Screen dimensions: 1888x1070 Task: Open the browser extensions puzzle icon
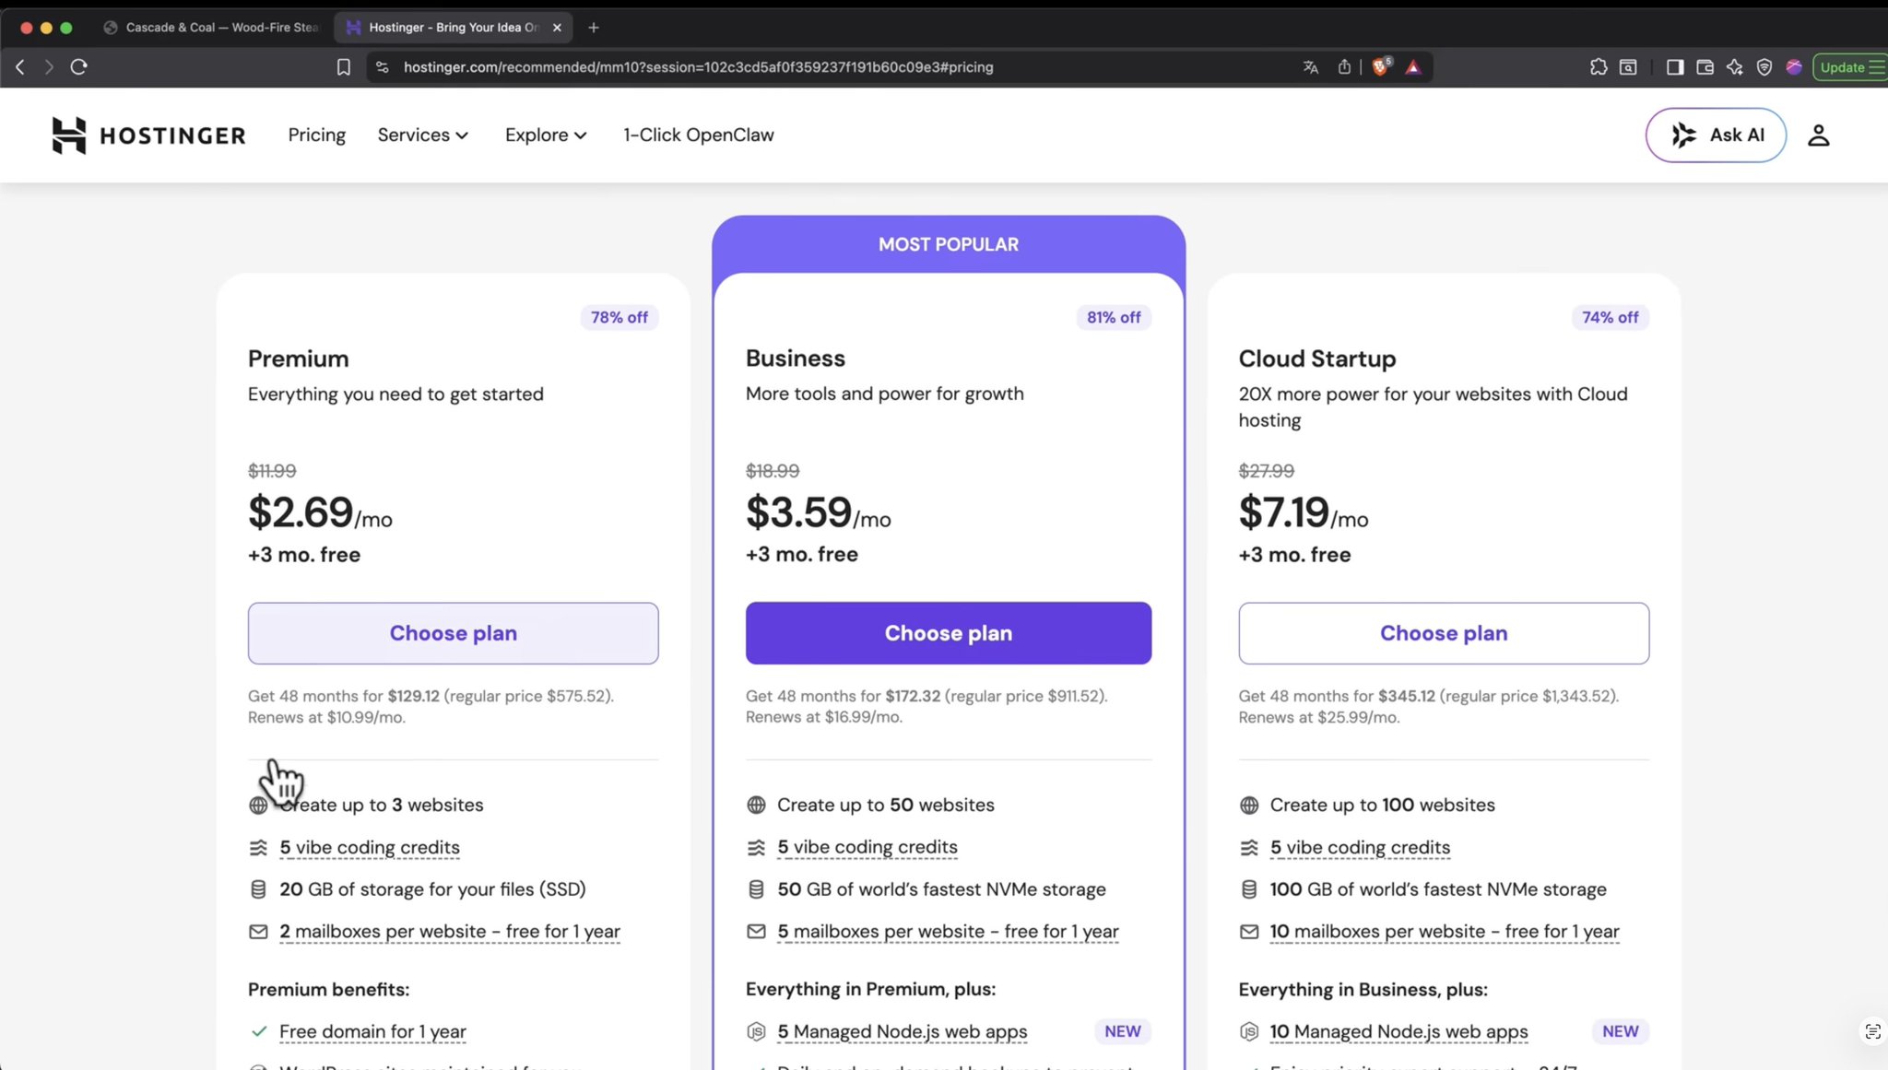1599,66
